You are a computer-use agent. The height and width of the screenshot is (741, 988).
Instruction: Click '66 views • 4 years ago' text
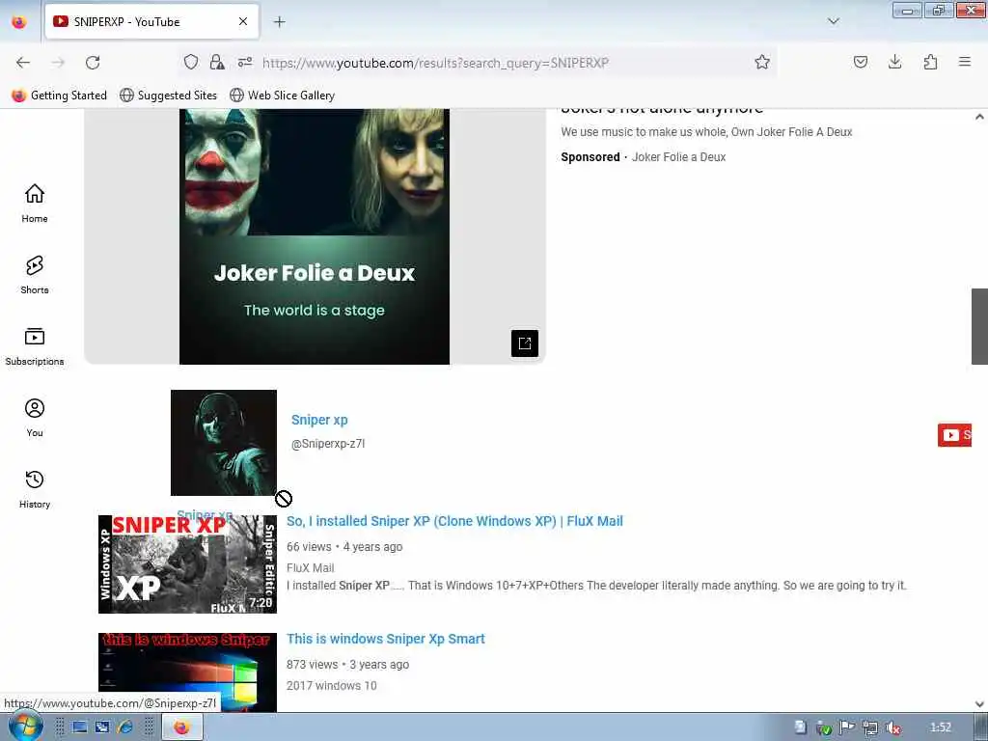(344, 547)
